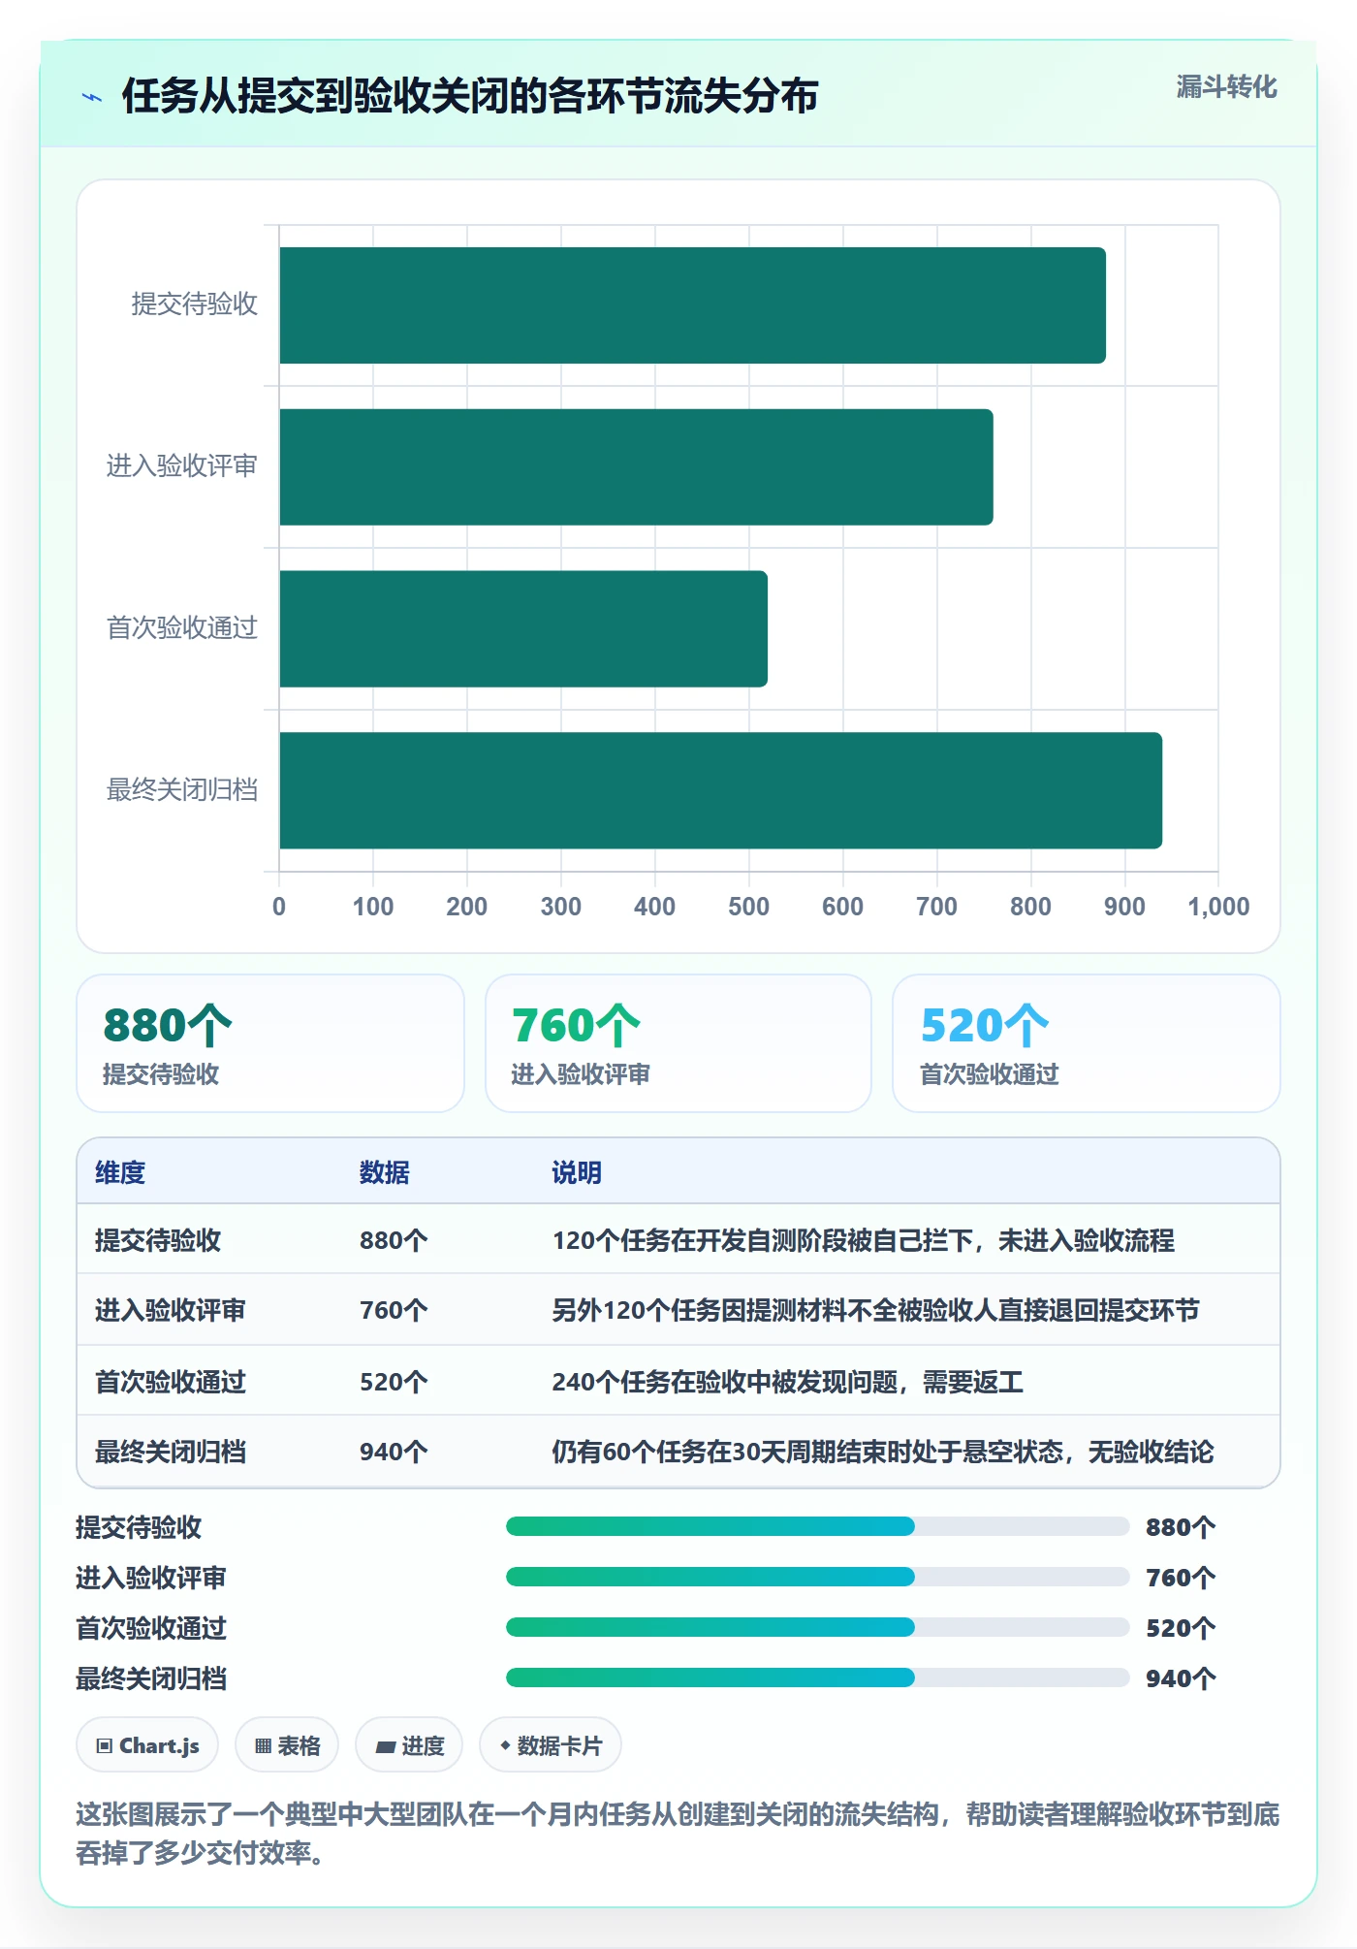Click the 940个 progress value label
Viewport: 1357px width, 1949px height.
(x=1181, y=1678)
